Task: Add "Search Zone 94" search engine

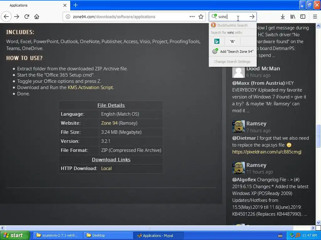Action: tap(233, 52)
